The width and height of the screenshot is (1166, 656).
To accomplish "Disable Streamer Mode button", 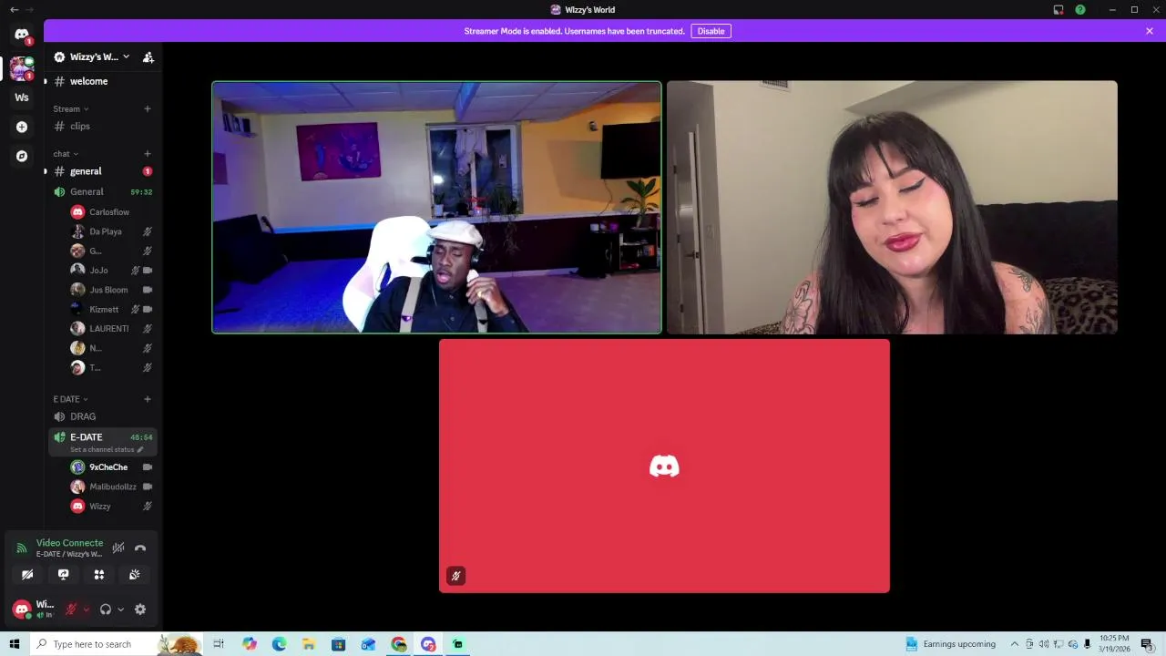I will (711, 31).
